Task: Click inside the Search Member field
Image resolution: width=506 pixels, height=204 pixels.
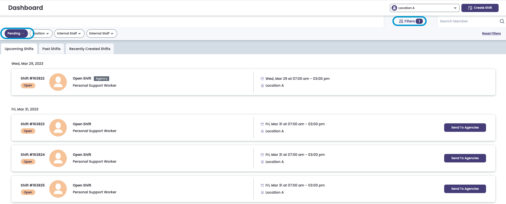Action: pyautogui.click(x=462, y=21)
